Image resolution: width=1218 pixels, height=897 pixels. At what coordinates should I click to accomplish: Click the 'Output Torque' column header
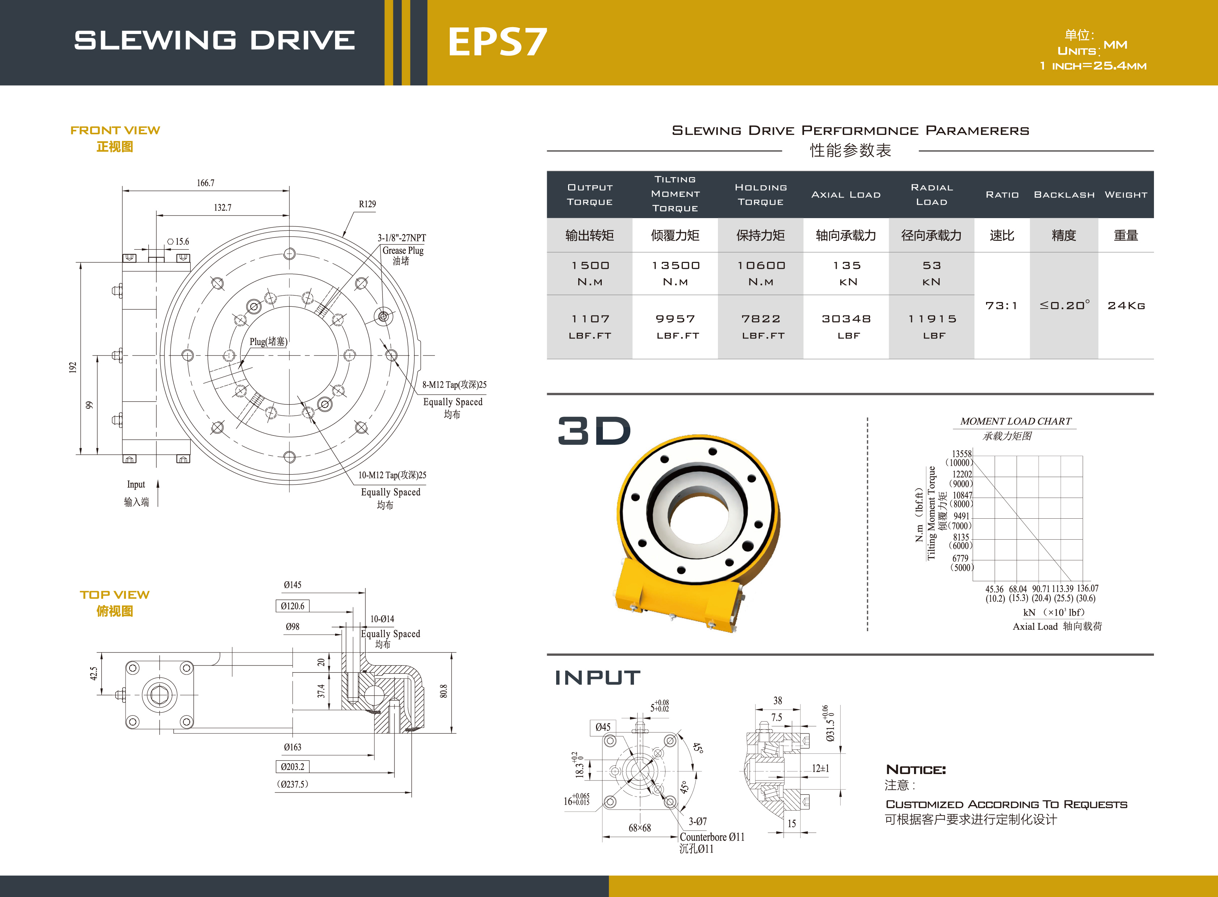click(589, 194)
